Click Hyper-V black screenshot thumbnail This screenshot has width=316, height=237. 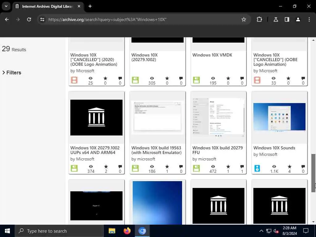tap(96, 206)
